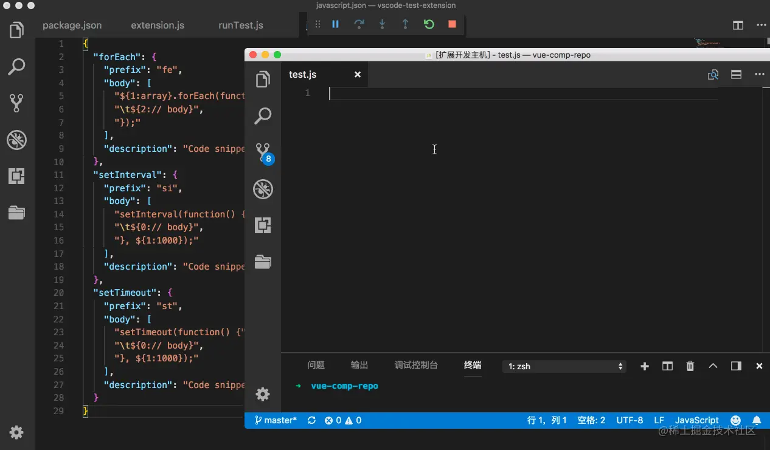The image size is (770, 450).
Task: Open Debug view in extension host window
Action: tap(263, 189)
